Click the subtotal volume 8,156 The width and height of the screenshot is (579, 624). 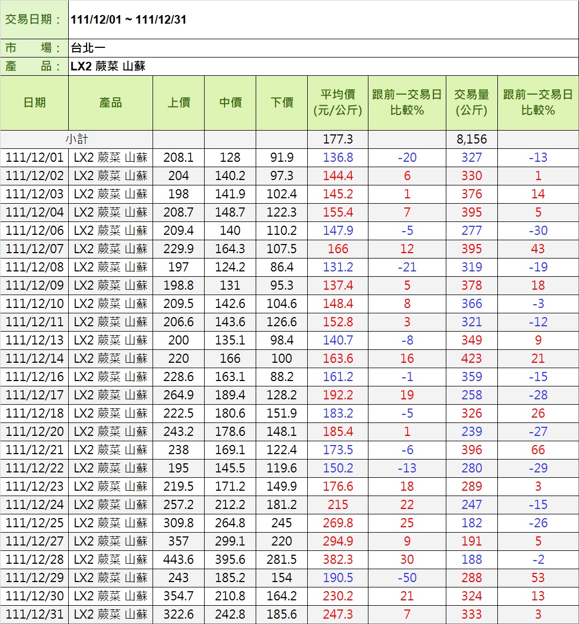pos(471,139)
